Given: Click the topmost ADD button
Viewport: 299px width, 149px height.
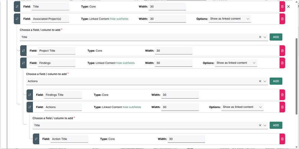Looking at the screenshot, I should [x=276, y=37].
